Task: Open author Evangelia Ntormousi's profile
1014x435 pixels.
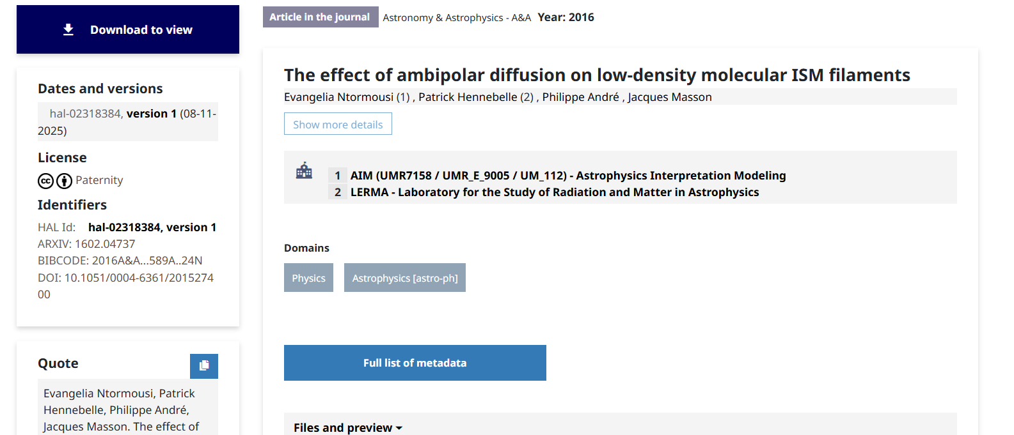Action: tap(338, 97)
